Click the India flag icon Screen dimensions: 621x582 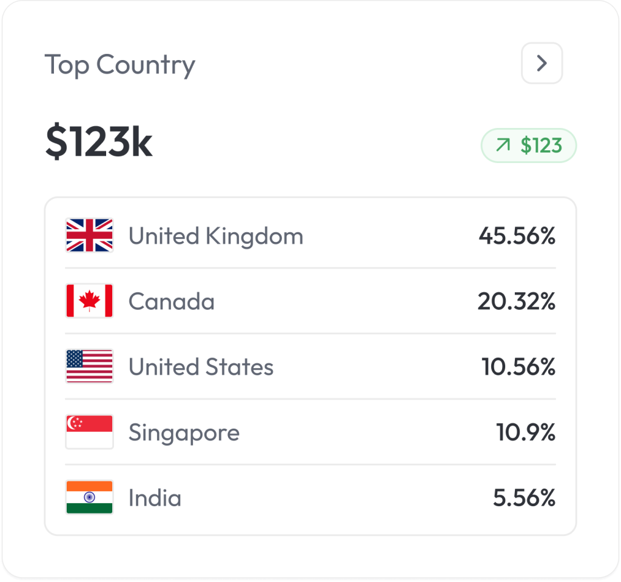tap(89, 498)
